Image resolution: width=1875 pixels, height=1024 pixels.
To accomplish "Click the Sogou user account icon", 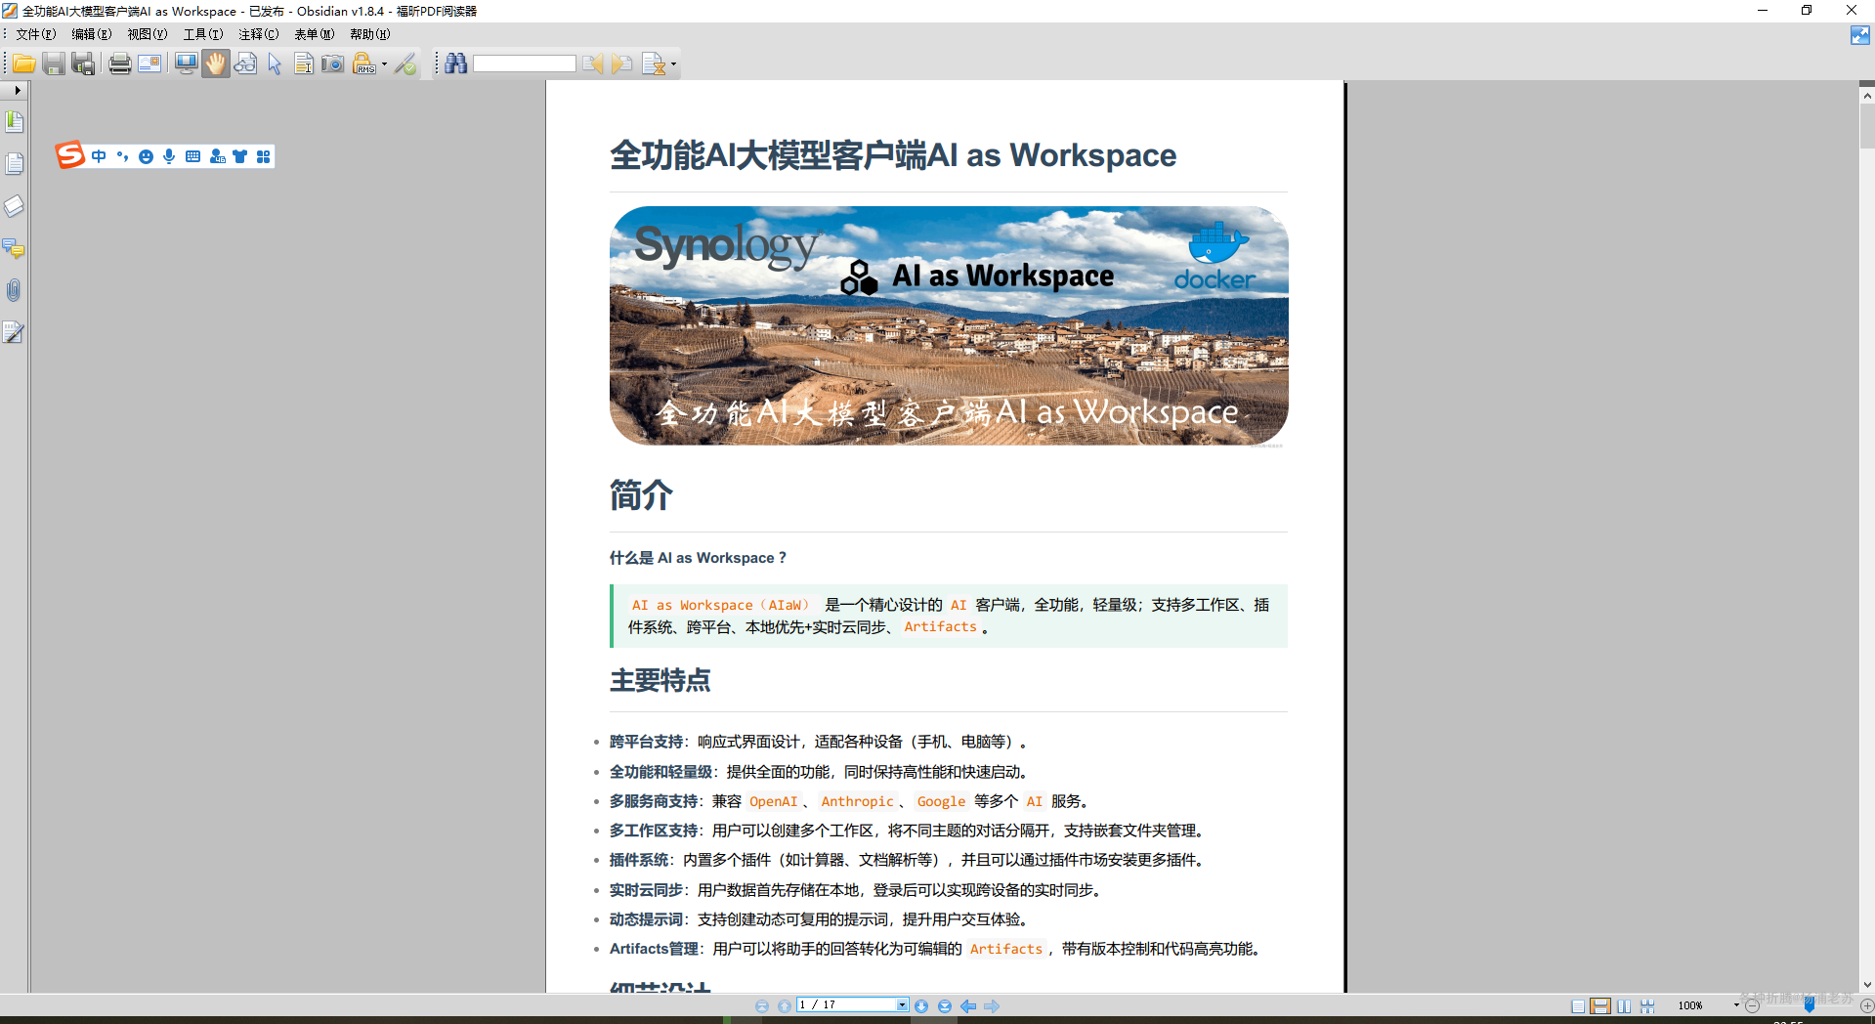I will 217,156.
